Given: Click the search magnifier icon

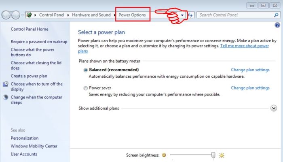Looking at the screenshot, I should 276,15.
